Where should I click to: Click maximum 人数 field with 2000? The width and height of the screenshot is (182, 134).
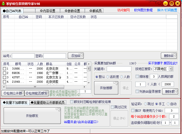point(168,84)
